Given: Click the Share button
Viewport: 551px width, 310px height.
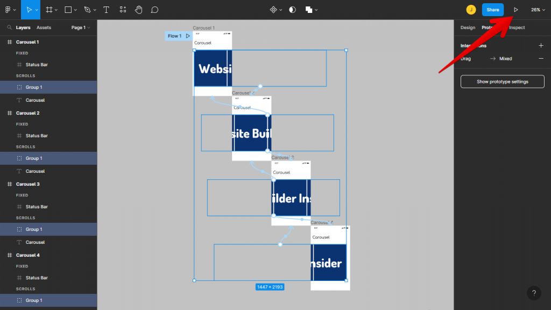Looking at the screenshot, I should coord(493,9).
